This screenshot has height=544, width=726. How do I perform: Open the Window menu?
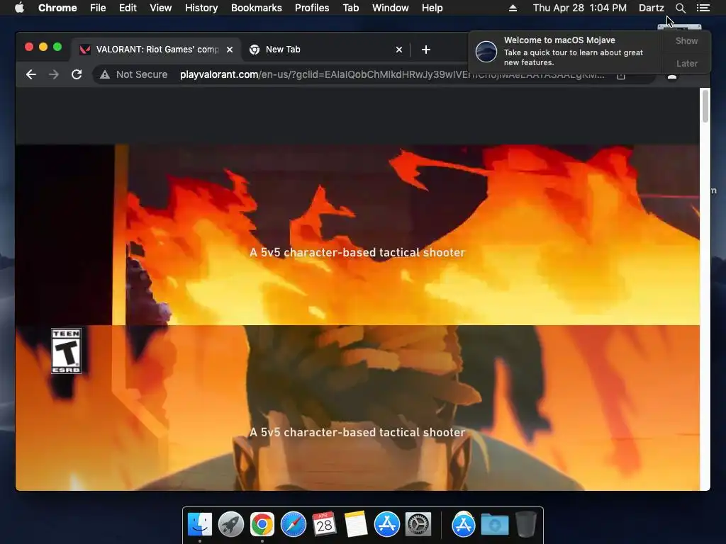pos(391,8)
